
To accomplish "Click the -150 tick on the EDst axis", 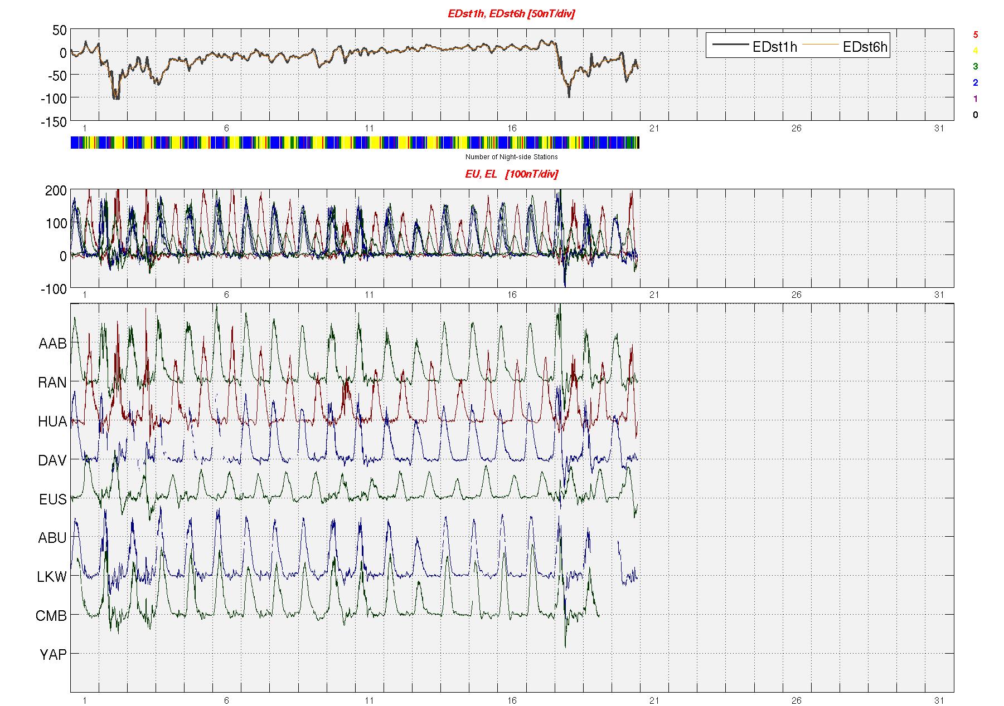I will click(54, 122).
